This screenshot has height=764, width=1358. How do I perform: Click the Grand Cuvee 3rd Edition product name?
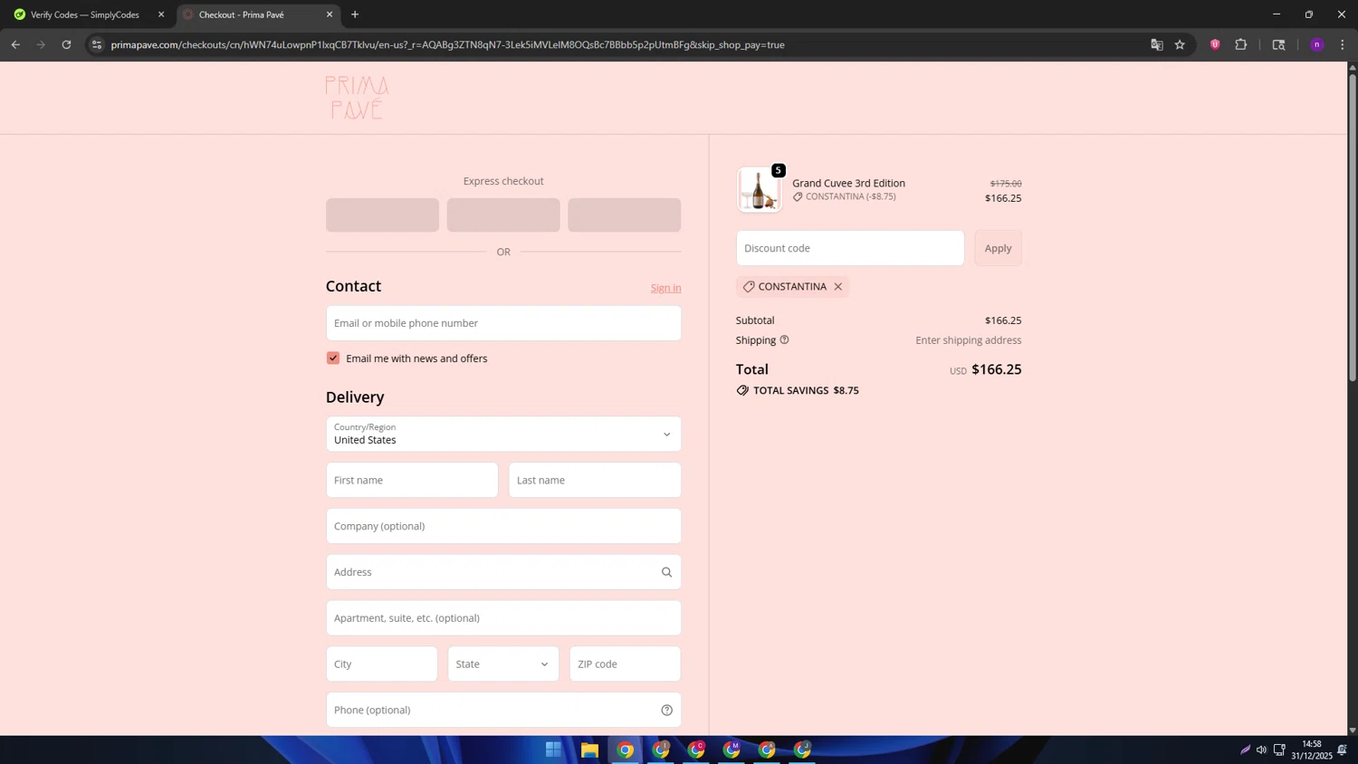(848, 183)
